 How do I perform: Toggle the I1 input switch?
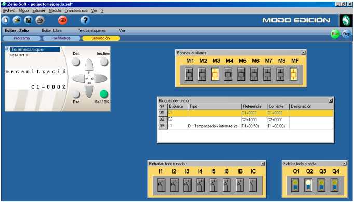pyautogui.click(x=161, y=185)
